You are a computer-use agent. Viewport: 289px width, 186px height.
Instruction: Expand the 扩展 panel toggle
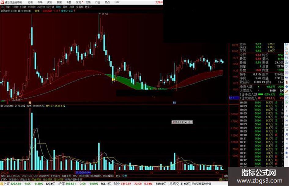pyautogui.click(x=4, y=179)
